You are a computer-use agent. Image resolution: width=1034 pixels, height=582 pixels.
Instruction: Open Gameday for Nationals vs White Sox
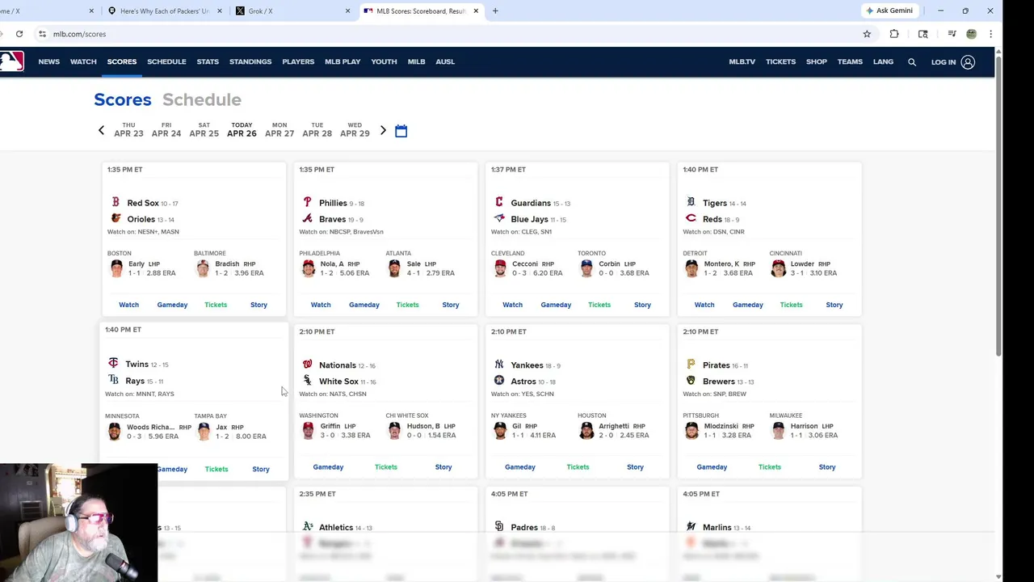coord(328,466)
